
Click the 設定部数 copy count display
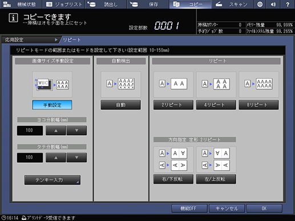(x=167, y=26)
